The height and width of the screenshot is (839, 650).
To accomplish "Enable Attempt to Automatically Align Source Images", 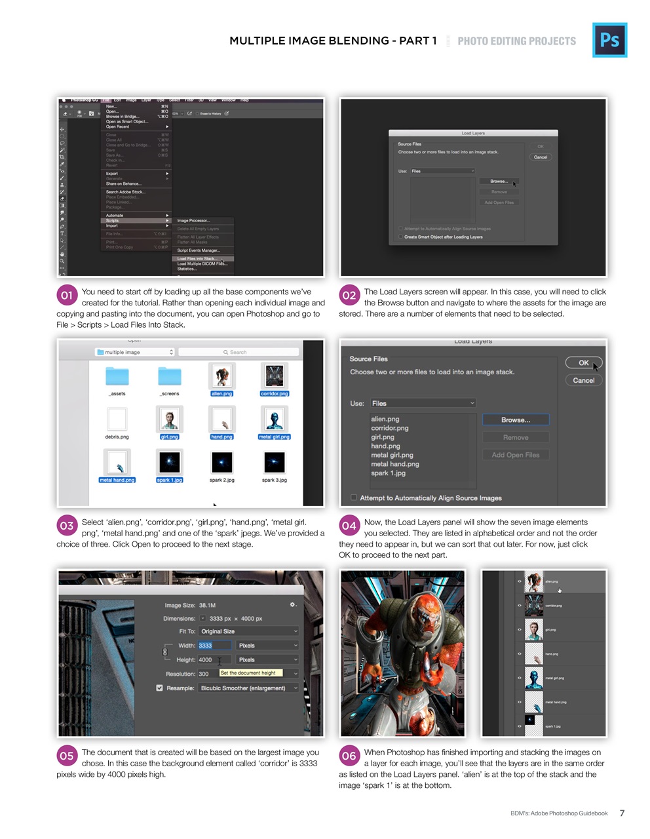I will 353,497.
